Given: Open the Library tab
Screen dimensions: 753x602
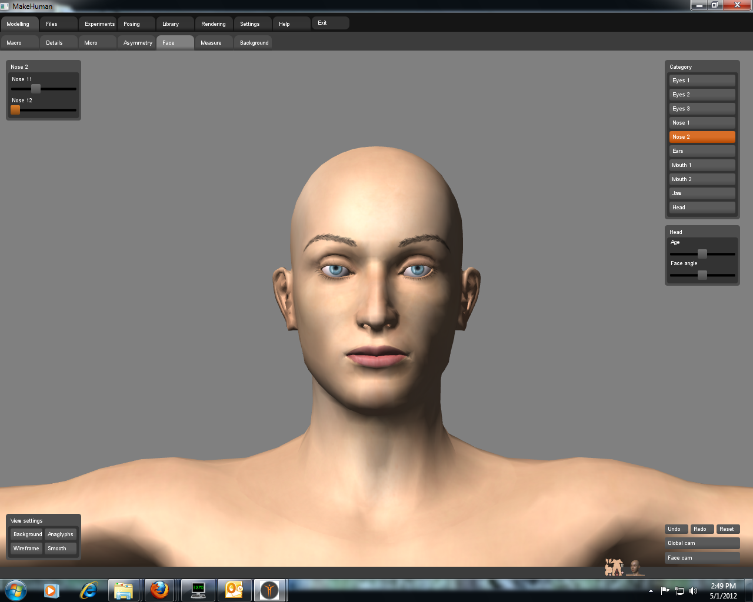Looking at the screenshot, I should (175, 24).
